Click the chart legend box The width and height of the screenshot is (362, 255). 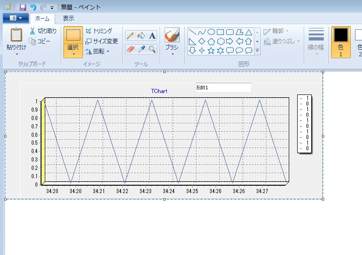click(304, 123)
